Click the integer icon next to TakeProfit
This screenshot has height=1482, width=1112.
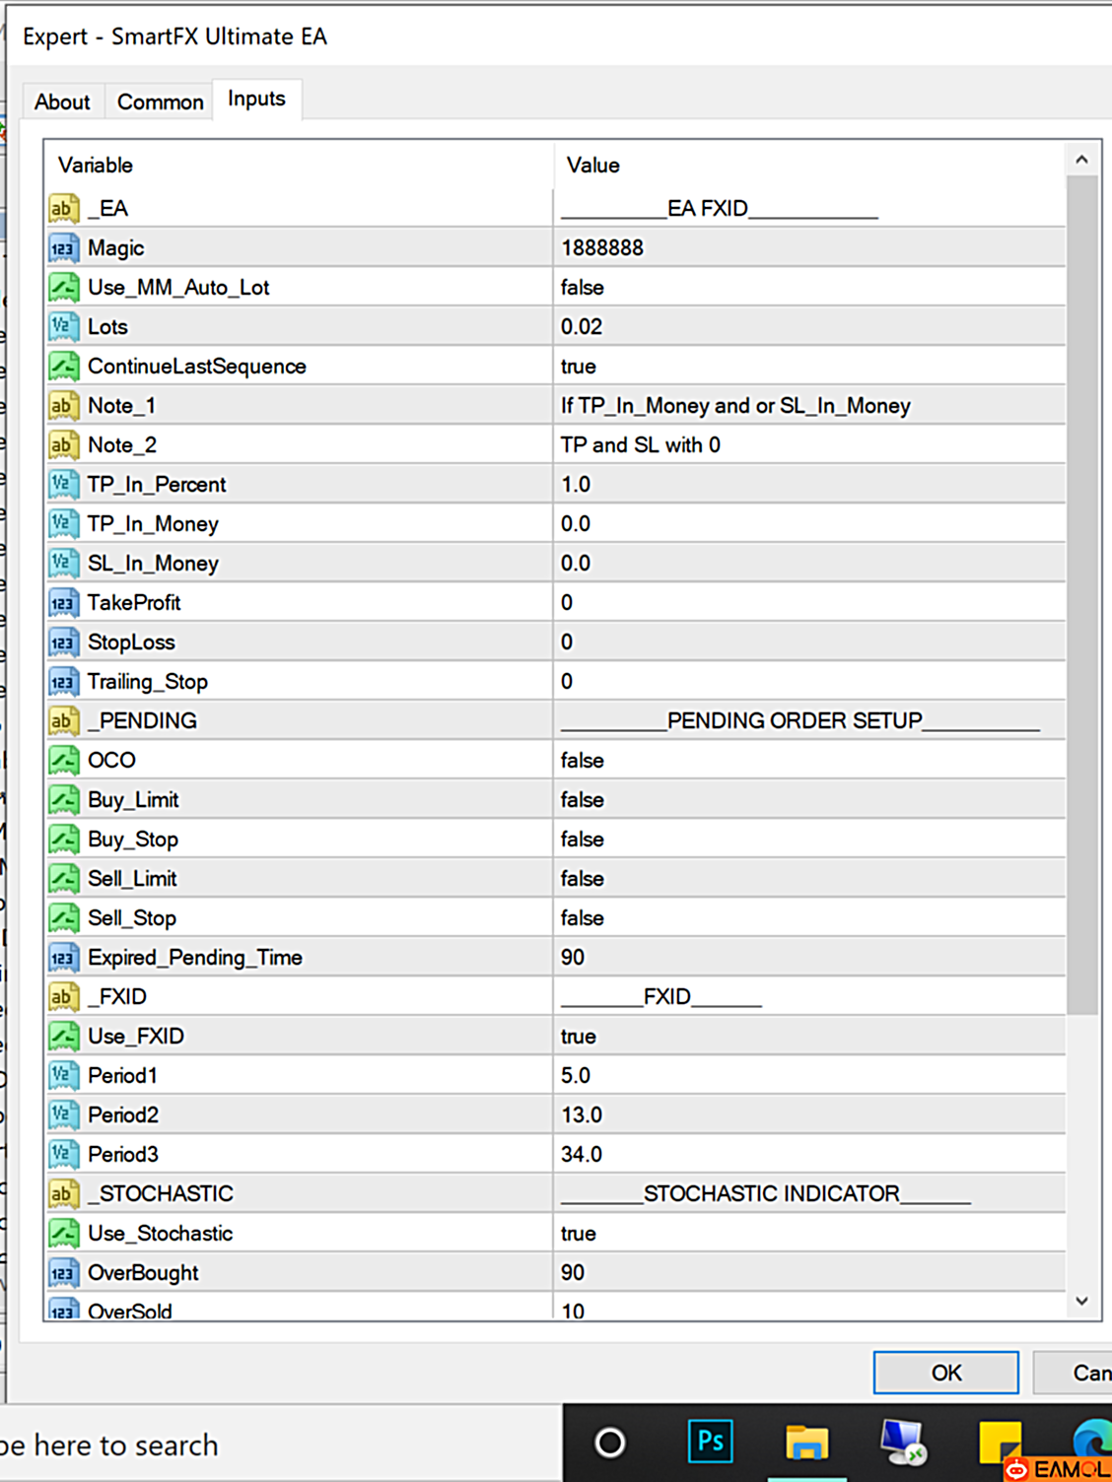coord(63,602)
